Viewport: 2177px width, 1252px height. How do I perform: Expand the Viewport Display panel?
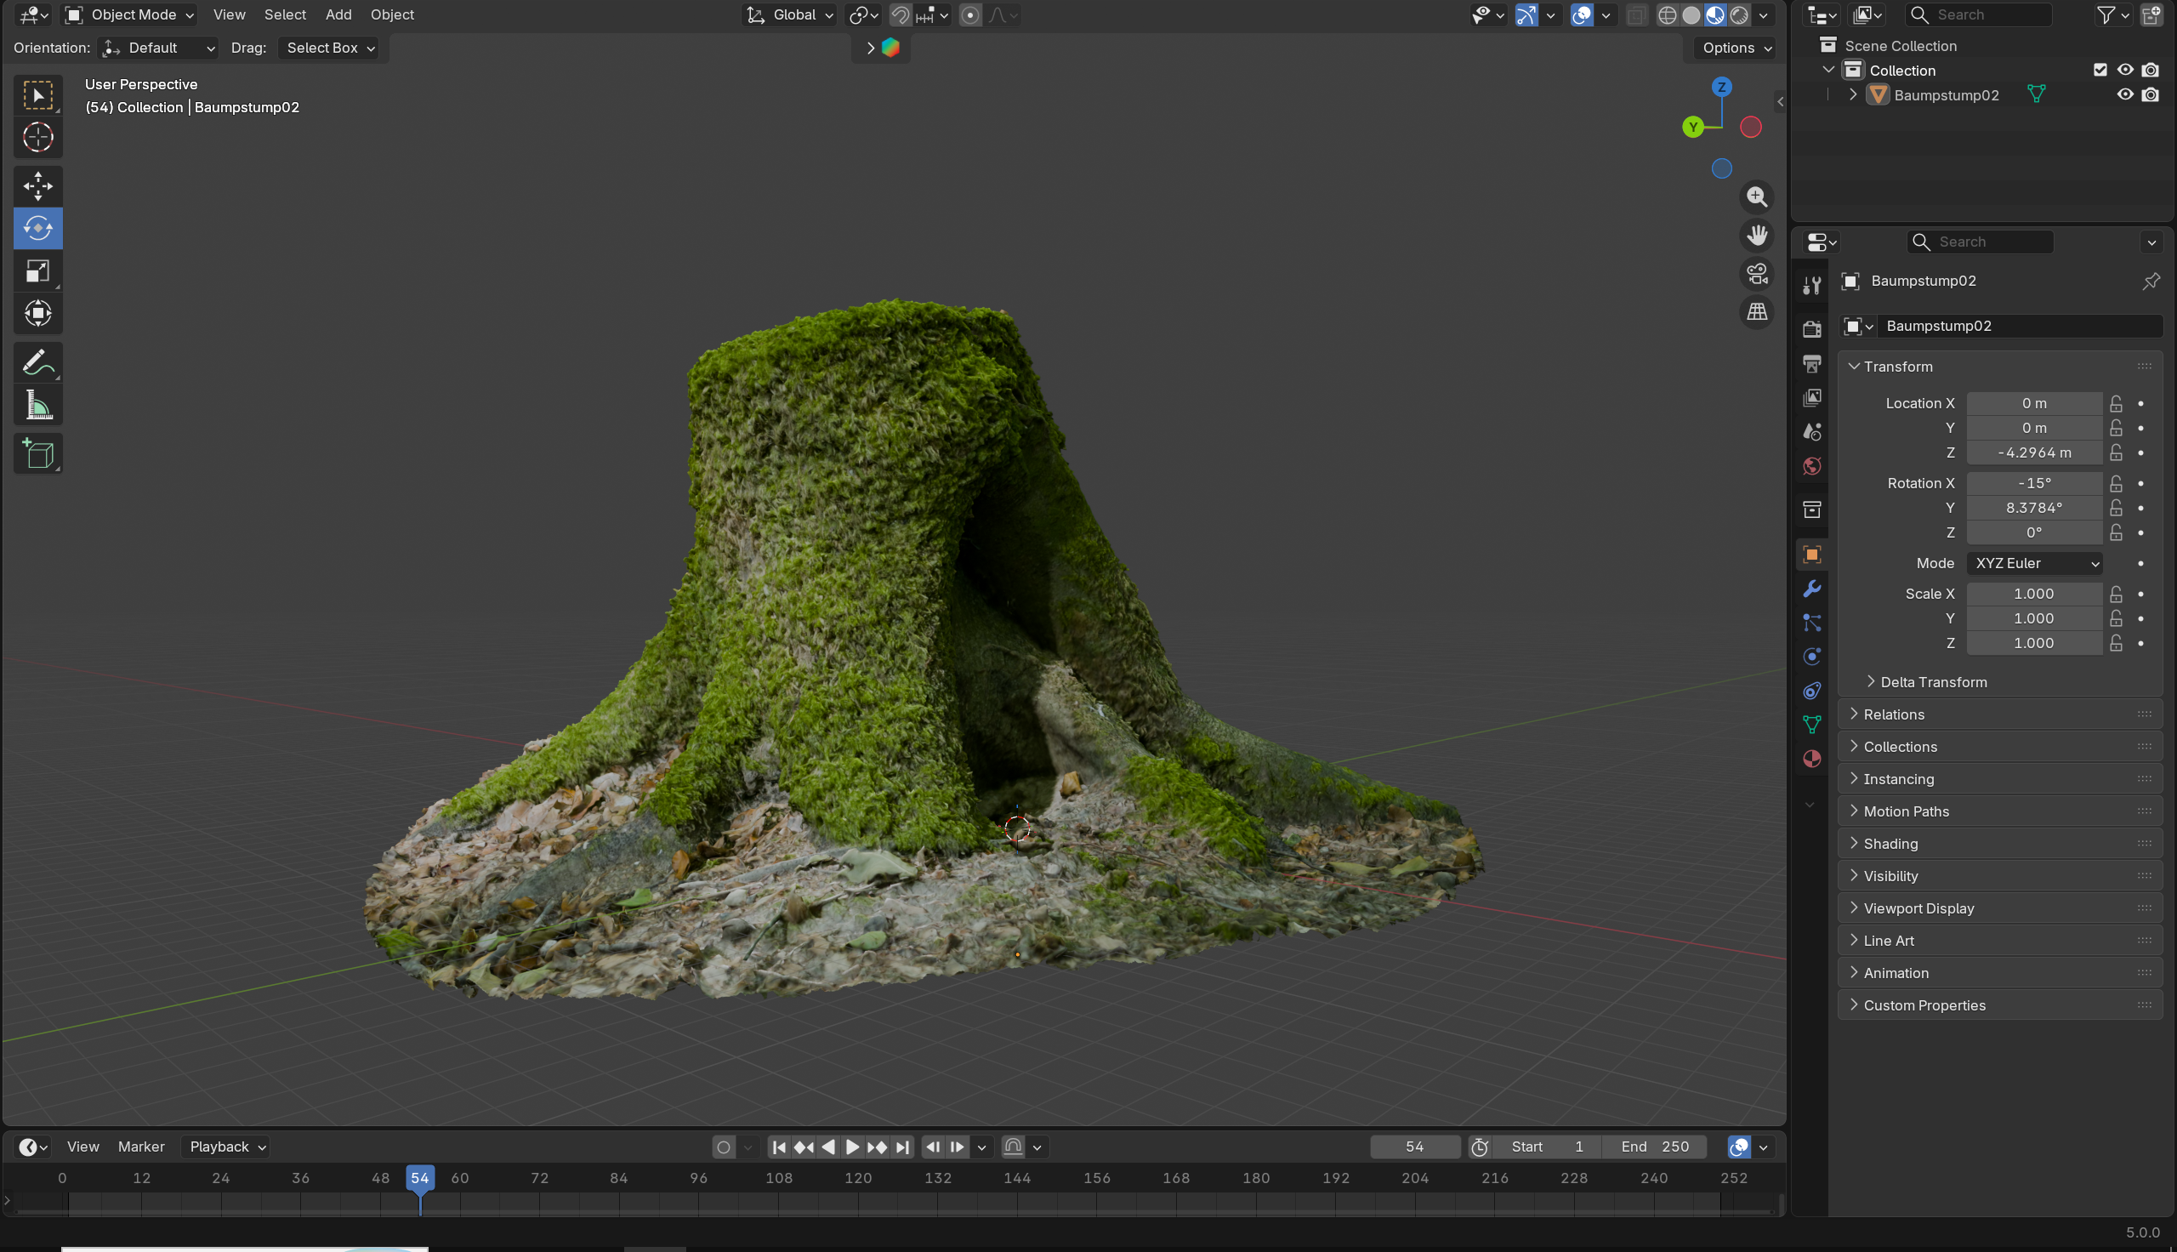pyautogui.click(x=1999, y=908)
